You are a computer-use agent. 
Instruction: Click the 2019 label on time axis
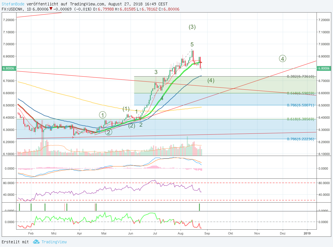[307, 233]
